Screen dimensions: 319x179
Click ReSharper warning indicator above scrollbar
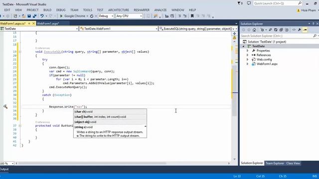[x=234, y=38]
